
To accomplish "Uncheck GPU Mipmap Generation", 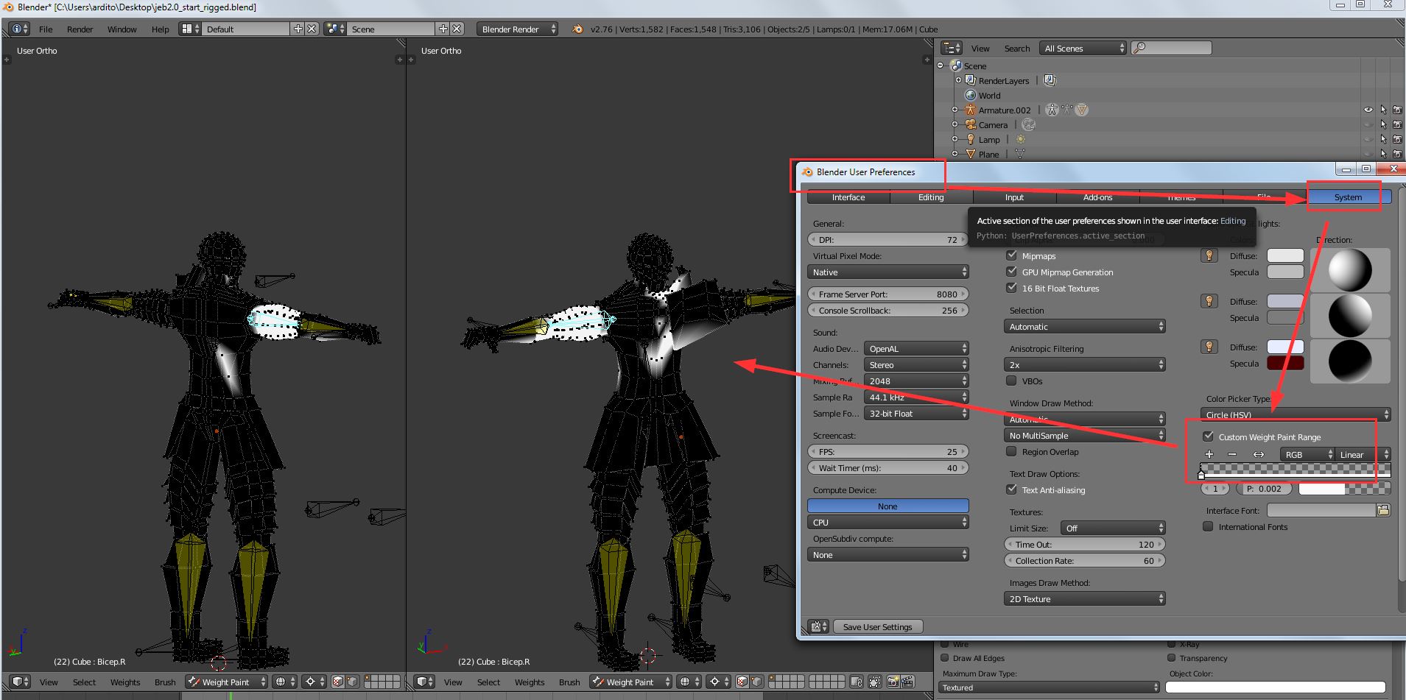I will [x=1011, y=272].
